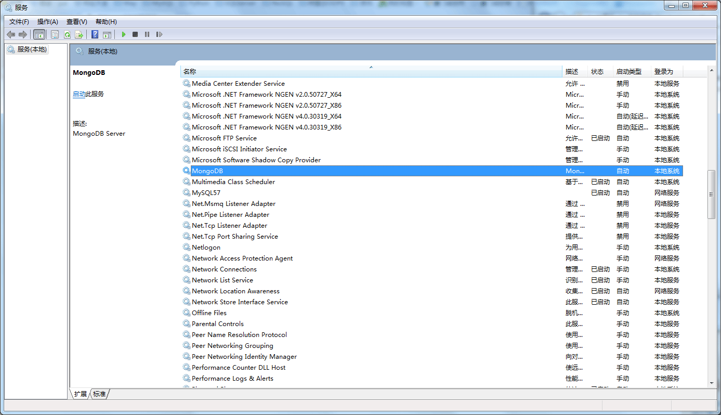This screenshot has height=415, width=721.
Task: Open the 操作(A) menu
Action: [48, 22]
